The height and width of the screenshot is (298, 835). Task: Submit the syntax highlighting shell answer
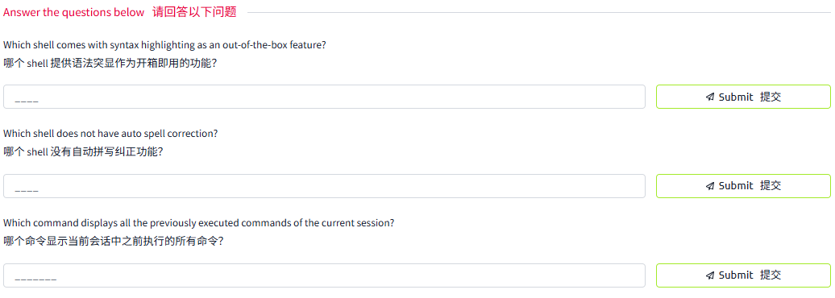point(743,97)
